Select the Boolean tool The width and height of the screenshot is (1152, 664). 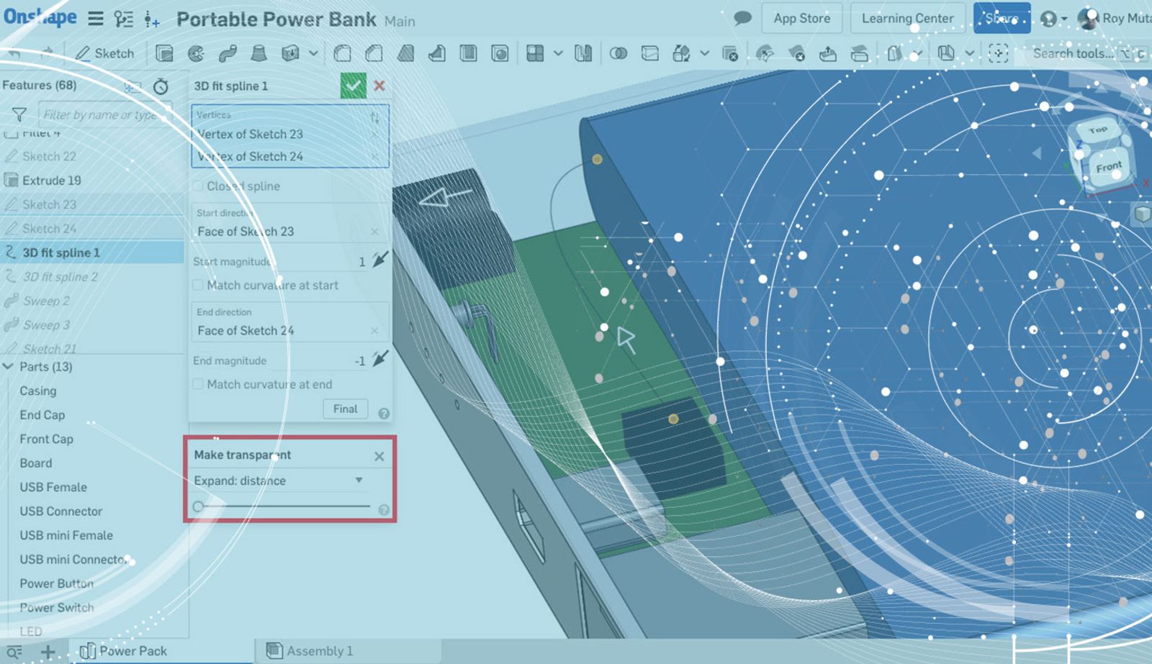pos(618,53)
